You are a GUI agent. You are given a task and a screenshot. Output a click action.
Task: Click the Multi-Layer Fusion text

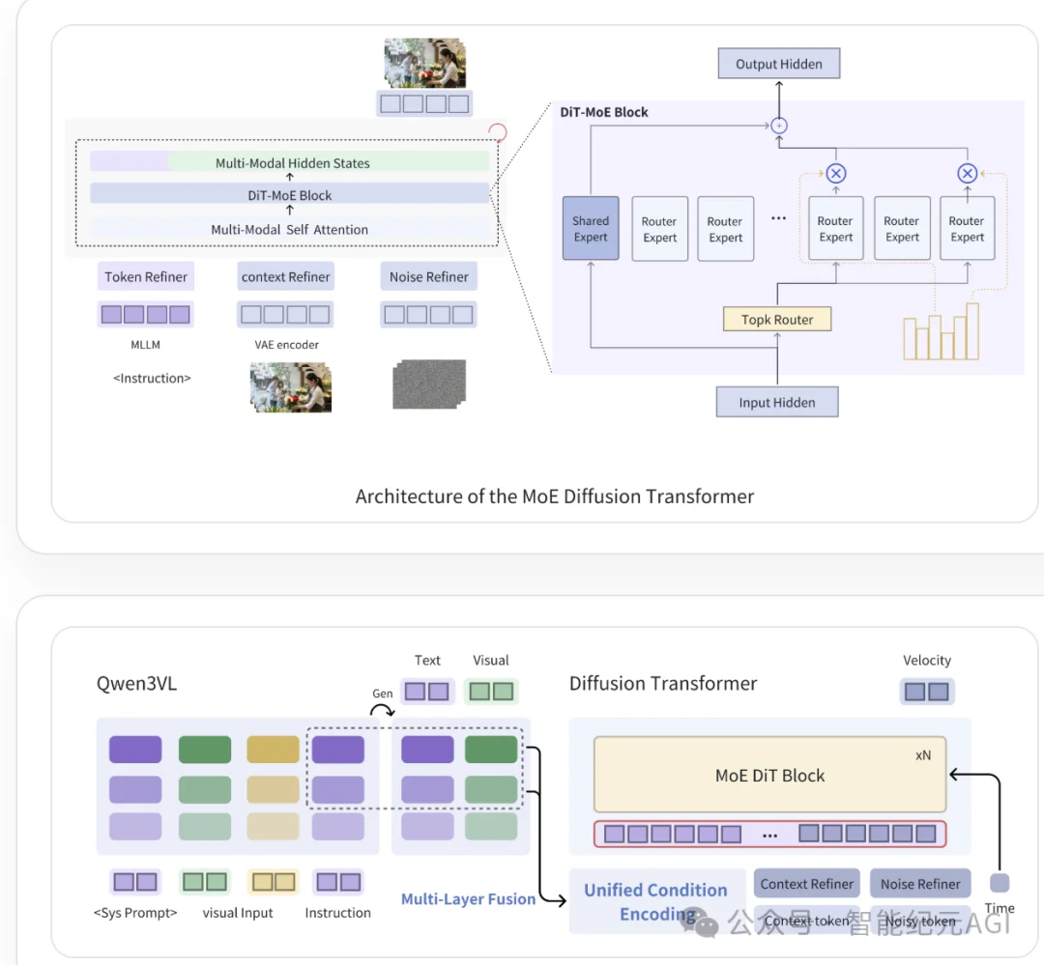coord(468,898)
